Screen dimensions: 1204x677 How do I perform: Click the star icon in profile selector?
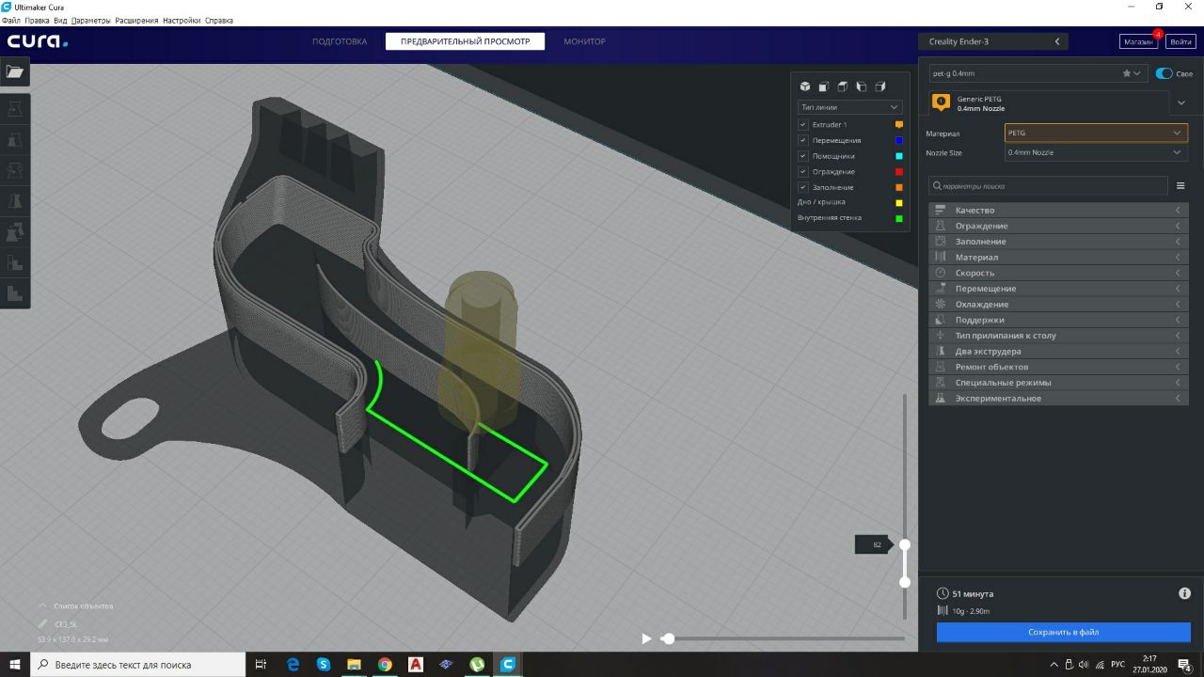point(1127,73)
